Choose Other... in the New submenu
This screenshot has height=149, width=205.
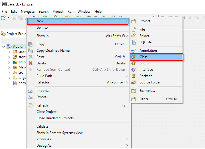(x=145, y=99)
